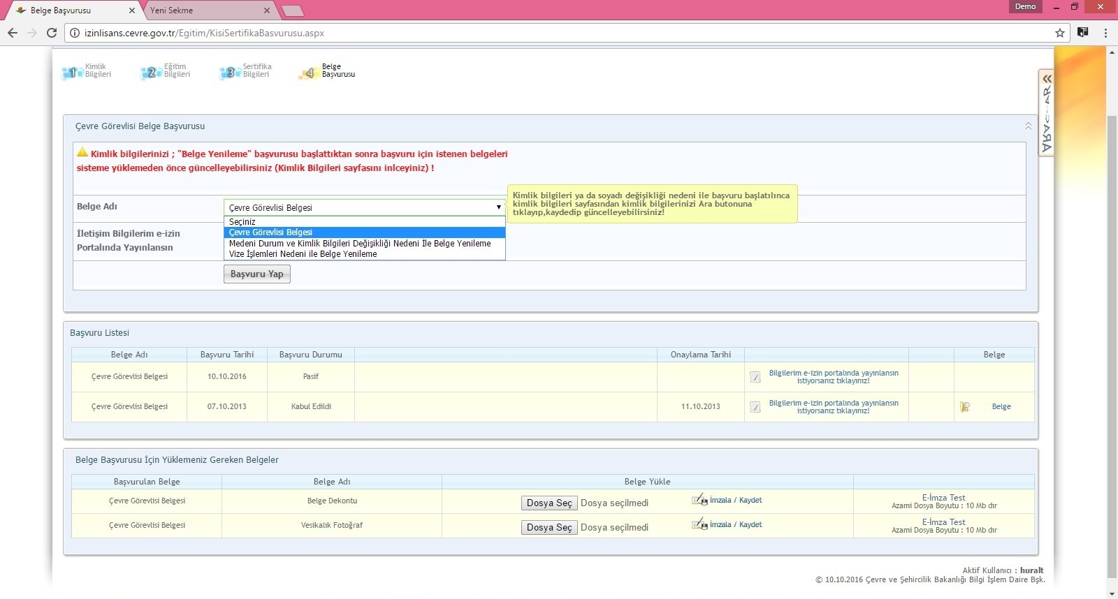The width and height of the screenshot is (1118, 599).
Task: Click the 'Belge Yükle' column header
Action: (648, 482)
